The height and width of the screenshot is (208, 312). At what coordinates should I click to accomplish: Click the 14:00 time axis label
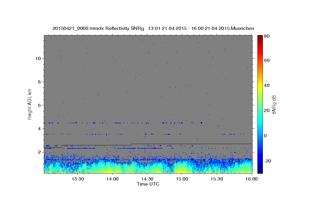[x=113, y=179]
